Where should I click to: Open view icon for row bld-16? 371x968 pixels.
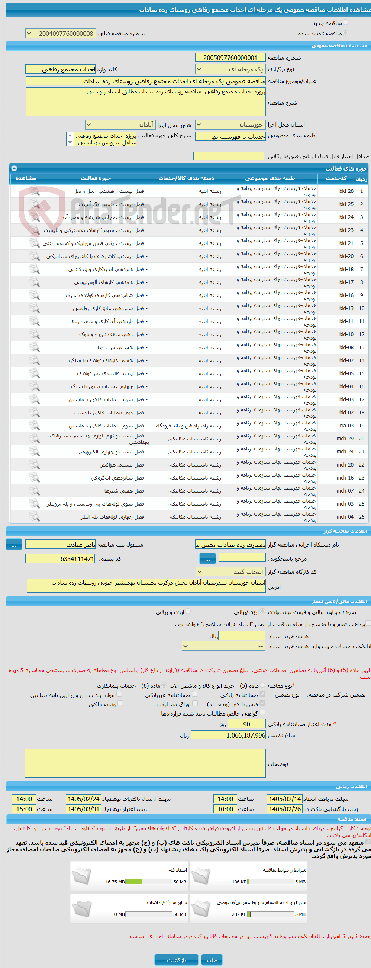tap(34, 295)
